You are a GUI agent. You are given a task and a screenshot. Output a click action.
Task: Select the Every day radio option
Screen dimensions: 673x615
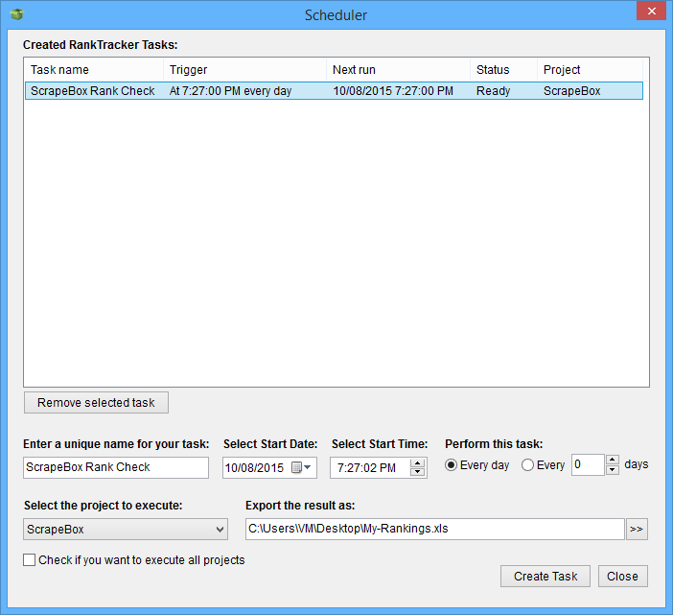[x=452, y=465]
